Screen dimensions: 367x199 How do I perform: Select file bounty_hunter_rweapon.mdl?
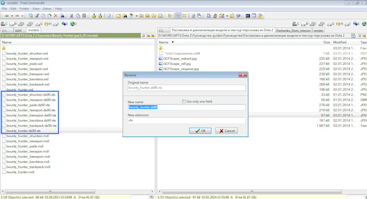click(28, 141)
